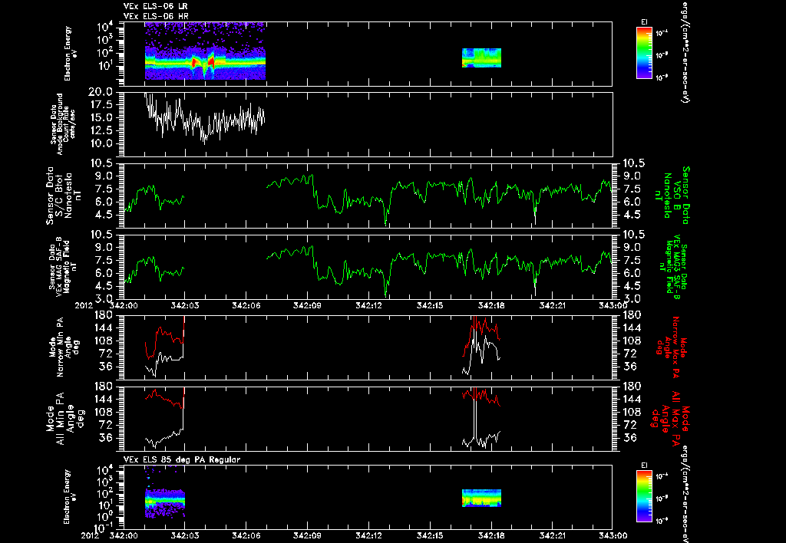Click the Anode Background Count Rate axis label
The width and height of the screenshot is (786, 543).
tap(60, 124)
